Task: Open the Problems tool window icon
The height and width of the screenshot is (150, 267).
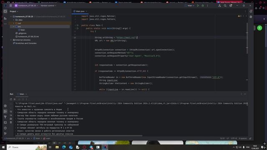Action: coord(5,128)
